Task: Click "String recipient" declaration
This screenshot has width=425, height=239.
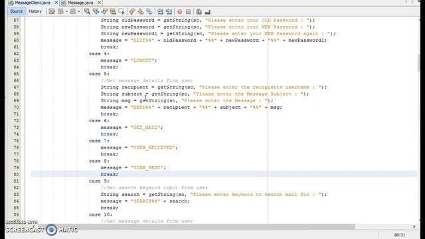Action: [x=124, y=87]
